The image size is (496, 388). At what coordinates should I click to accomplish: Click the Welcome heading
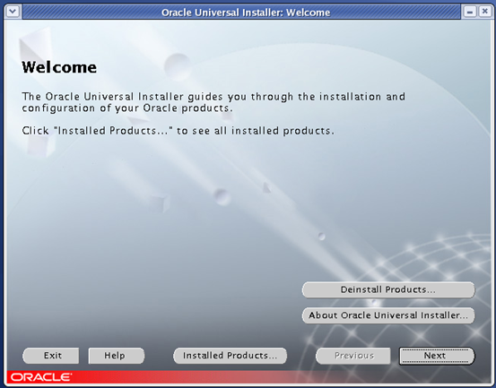coord(59,67)
